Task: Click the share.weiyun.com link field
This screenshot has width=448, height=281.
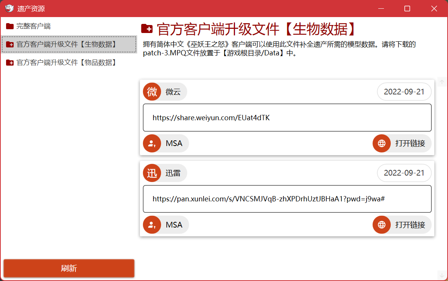Action: (287, 118)
